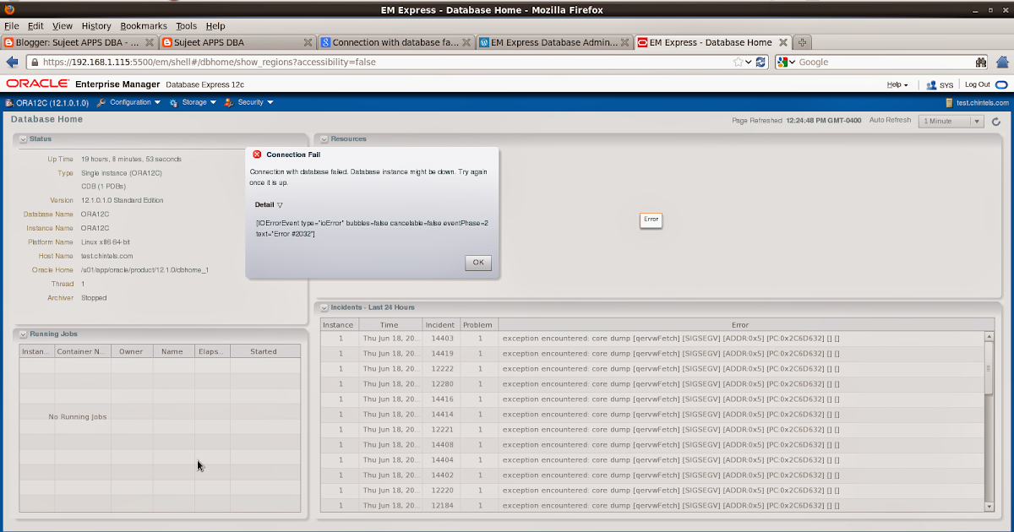Click the Container N... column header
The image size is (1014, 532).
pyautogui.click(x=82, y=351)
